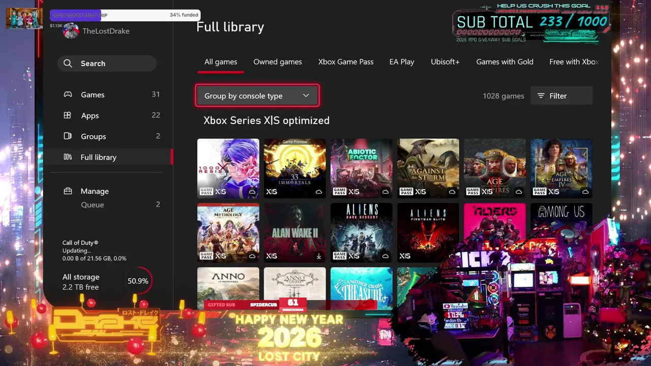Open Alan Wake II game tile

point(295,233)
